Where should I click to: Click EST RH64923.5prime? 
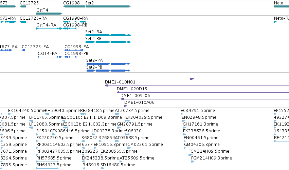(x=54, y=165)
